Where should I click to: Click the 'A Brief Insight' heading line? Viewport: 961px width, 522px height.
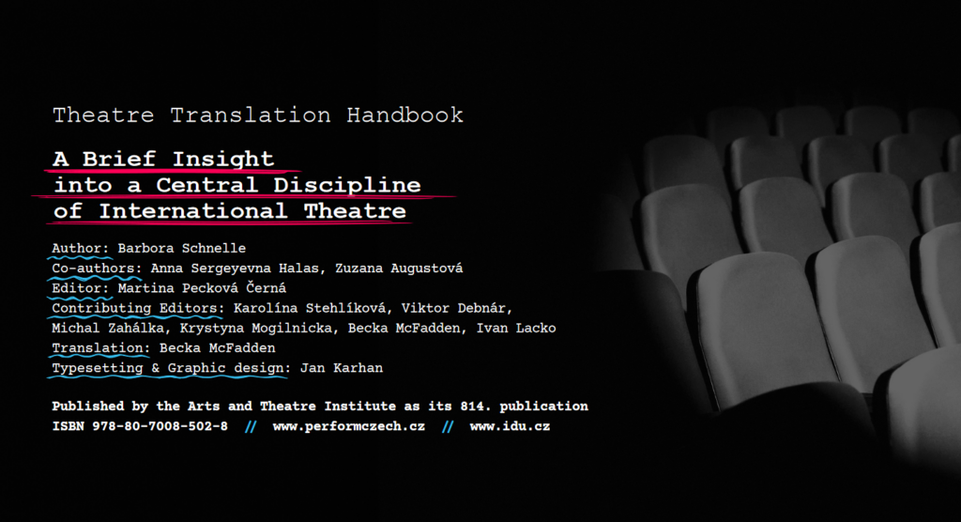coord(163,159)
